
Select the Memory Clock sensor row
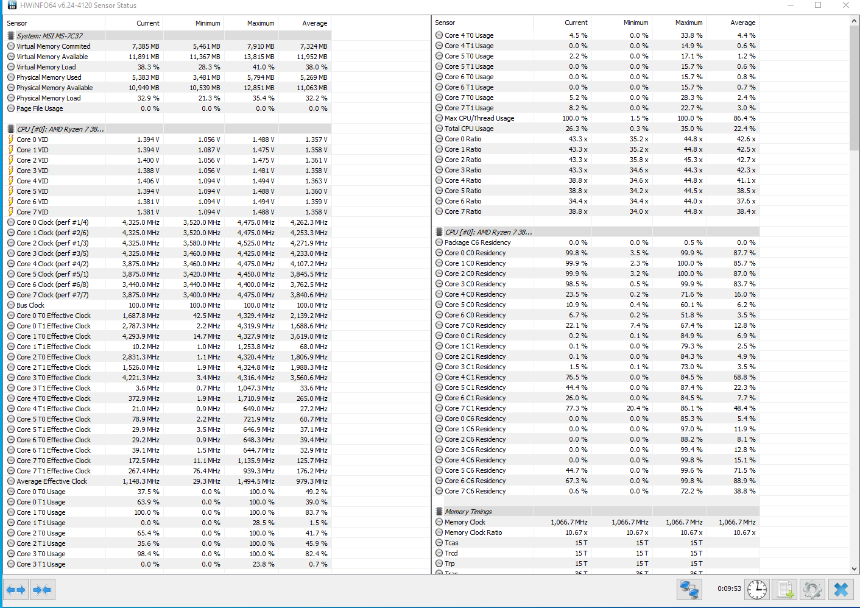point(596,522)
